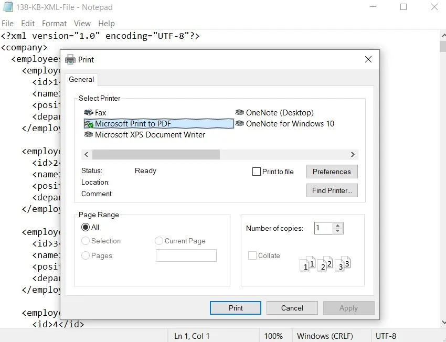
Task: Switch to the General tab
Action: (81, 80)
